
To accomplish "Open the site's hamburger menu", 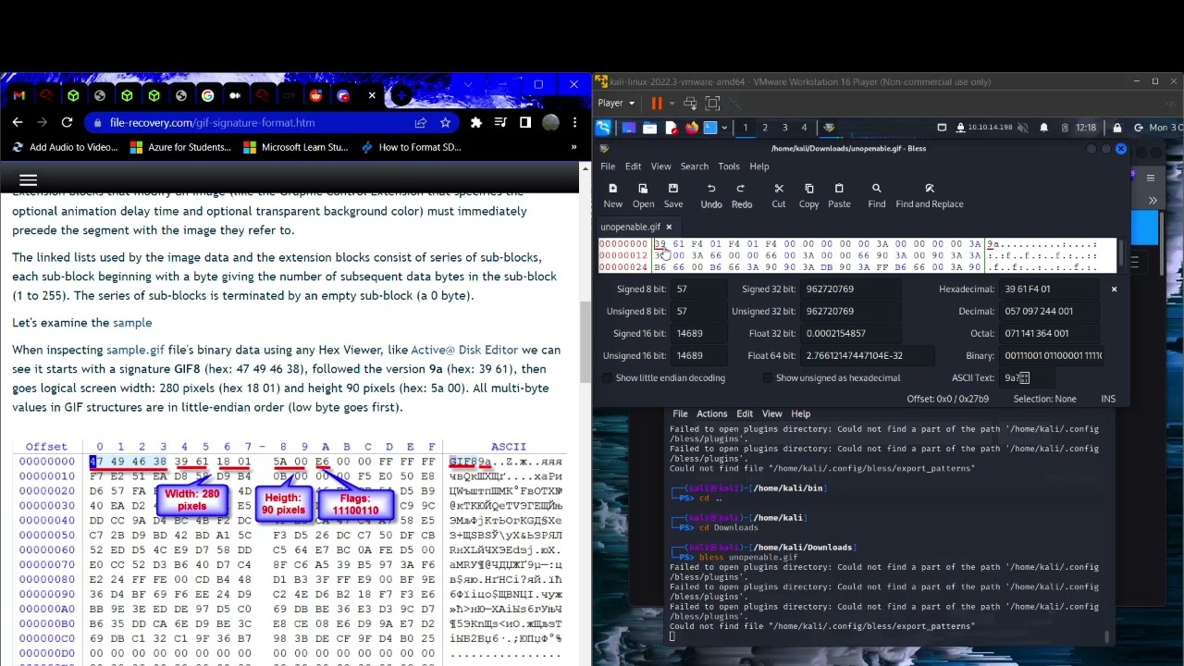I will (28, 180).
